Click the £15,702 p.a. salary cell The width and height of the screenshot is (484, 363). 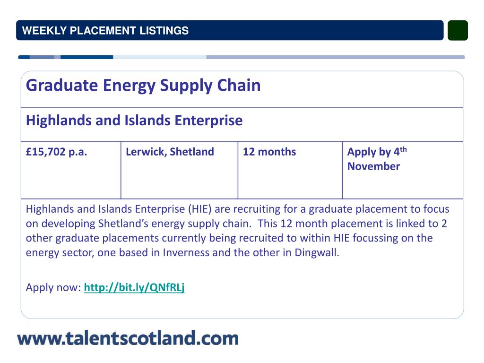(x=71, y=170)
